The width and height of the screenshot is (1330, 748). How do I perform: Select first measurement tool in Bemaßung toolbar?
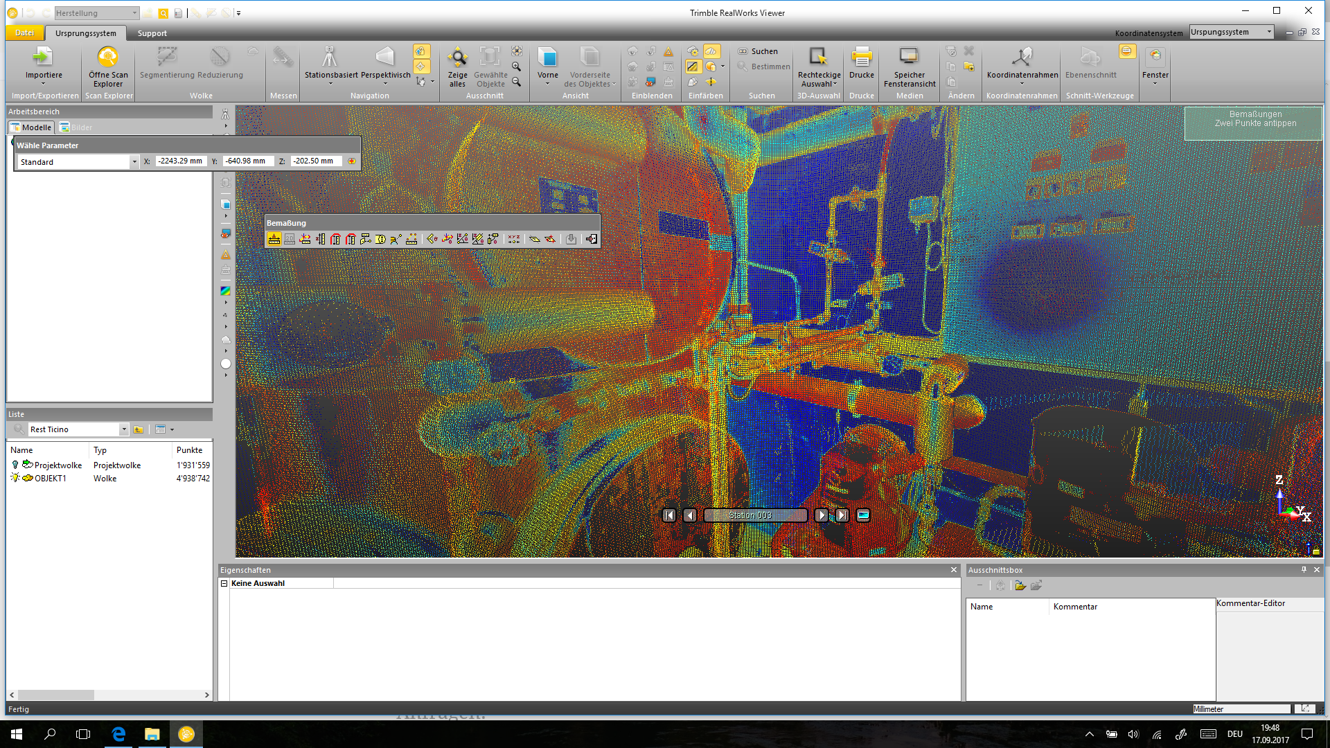[274, 239]
